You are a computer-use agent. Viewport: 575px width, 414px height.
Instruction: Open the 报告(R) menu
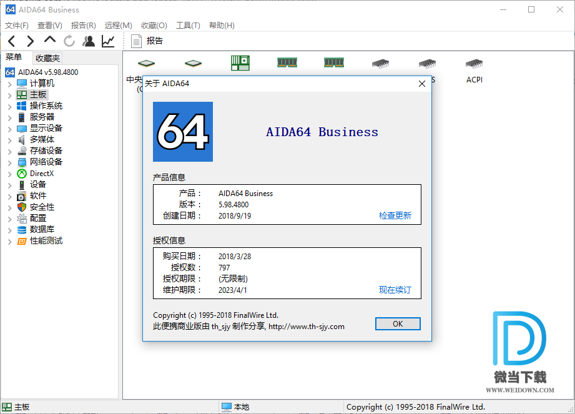point(83,26)
